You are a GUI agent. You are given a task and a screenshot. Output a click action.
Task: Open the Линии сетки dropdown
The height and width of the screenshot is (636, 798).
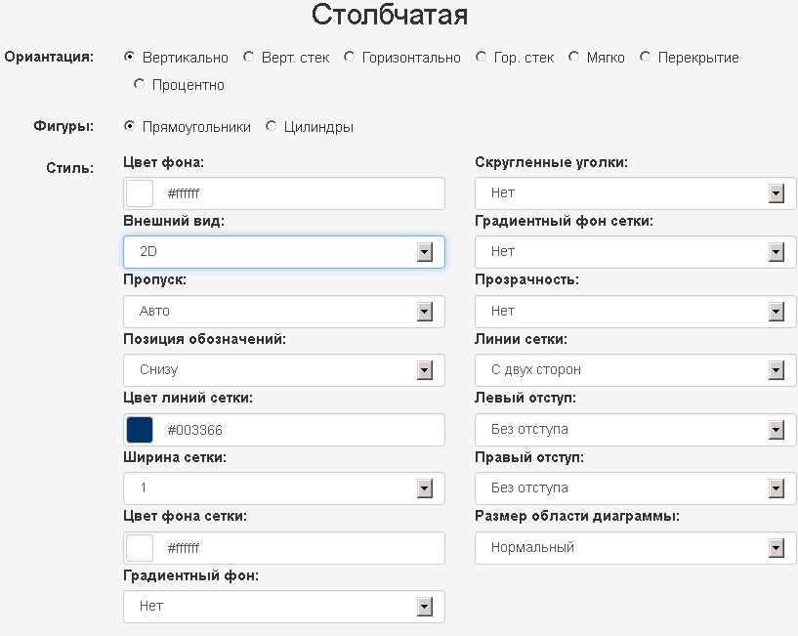coord(635,370)
